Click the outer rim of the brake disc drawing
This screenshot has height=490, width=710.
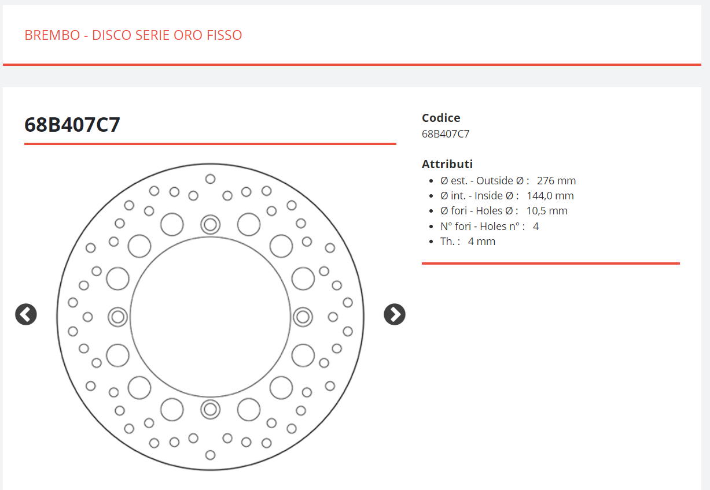click(x=211, y=164)
